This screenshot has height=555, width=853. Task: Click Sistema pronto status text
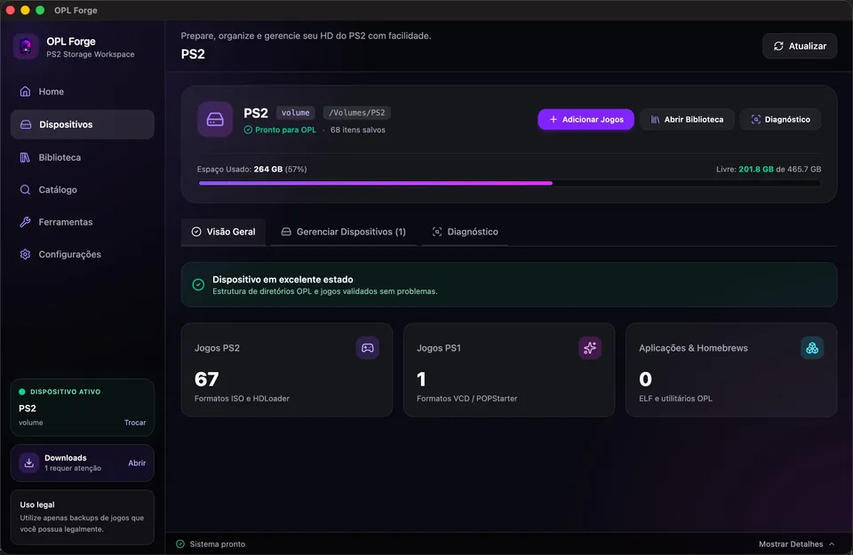[x=218, y=544]
